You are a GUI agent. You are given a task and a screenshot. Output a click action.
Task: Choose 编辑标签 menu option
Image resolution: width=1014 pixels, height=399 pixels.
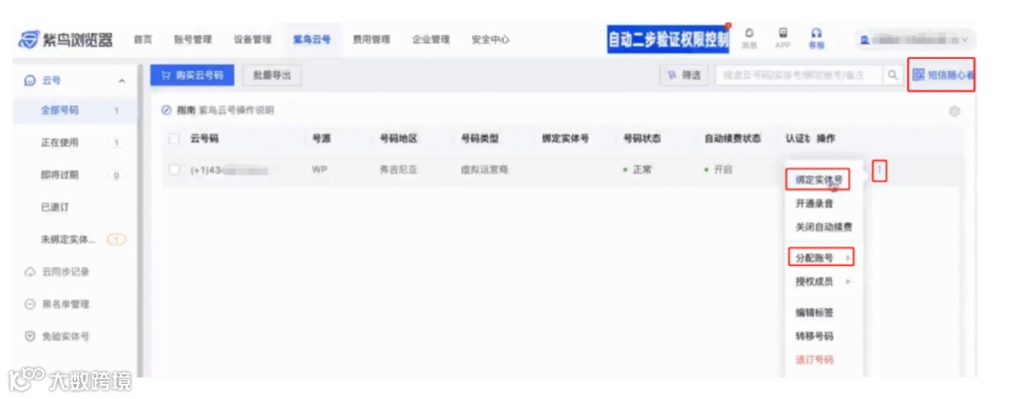814,313
